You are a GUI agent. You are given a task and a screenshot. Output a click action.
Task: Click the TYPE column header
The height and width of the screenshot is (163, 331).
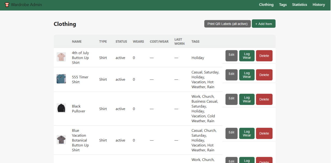pyautogui.click(x=103, y=41)
